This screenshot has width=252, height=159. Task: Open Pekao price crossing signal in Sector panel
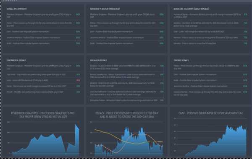click(x=127, y=24)
